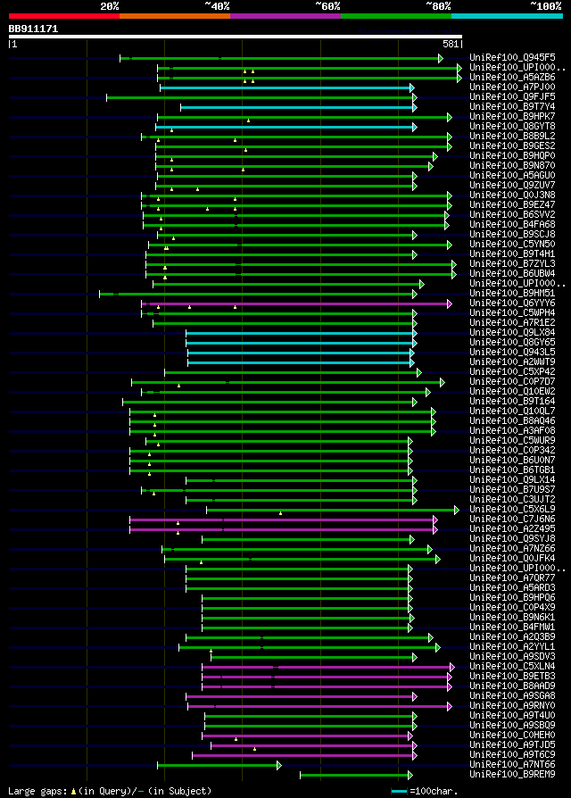Click the UniRef100_B9SCJ8 label
This screenshot has width=571, height=798.
512,234
